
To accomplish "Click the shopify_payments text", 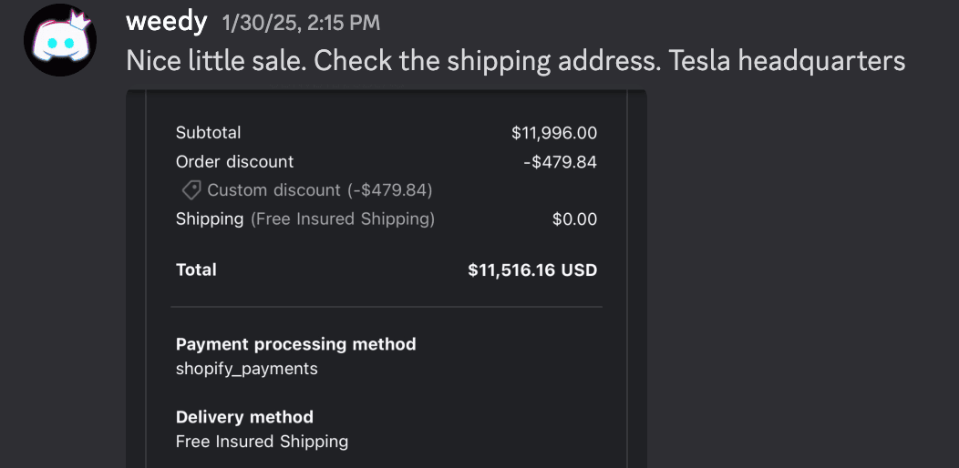I will [246, 369].
